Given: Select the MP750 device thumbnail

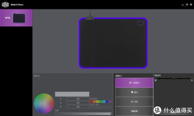Looking at the screenshot, I should click(16, 18).
